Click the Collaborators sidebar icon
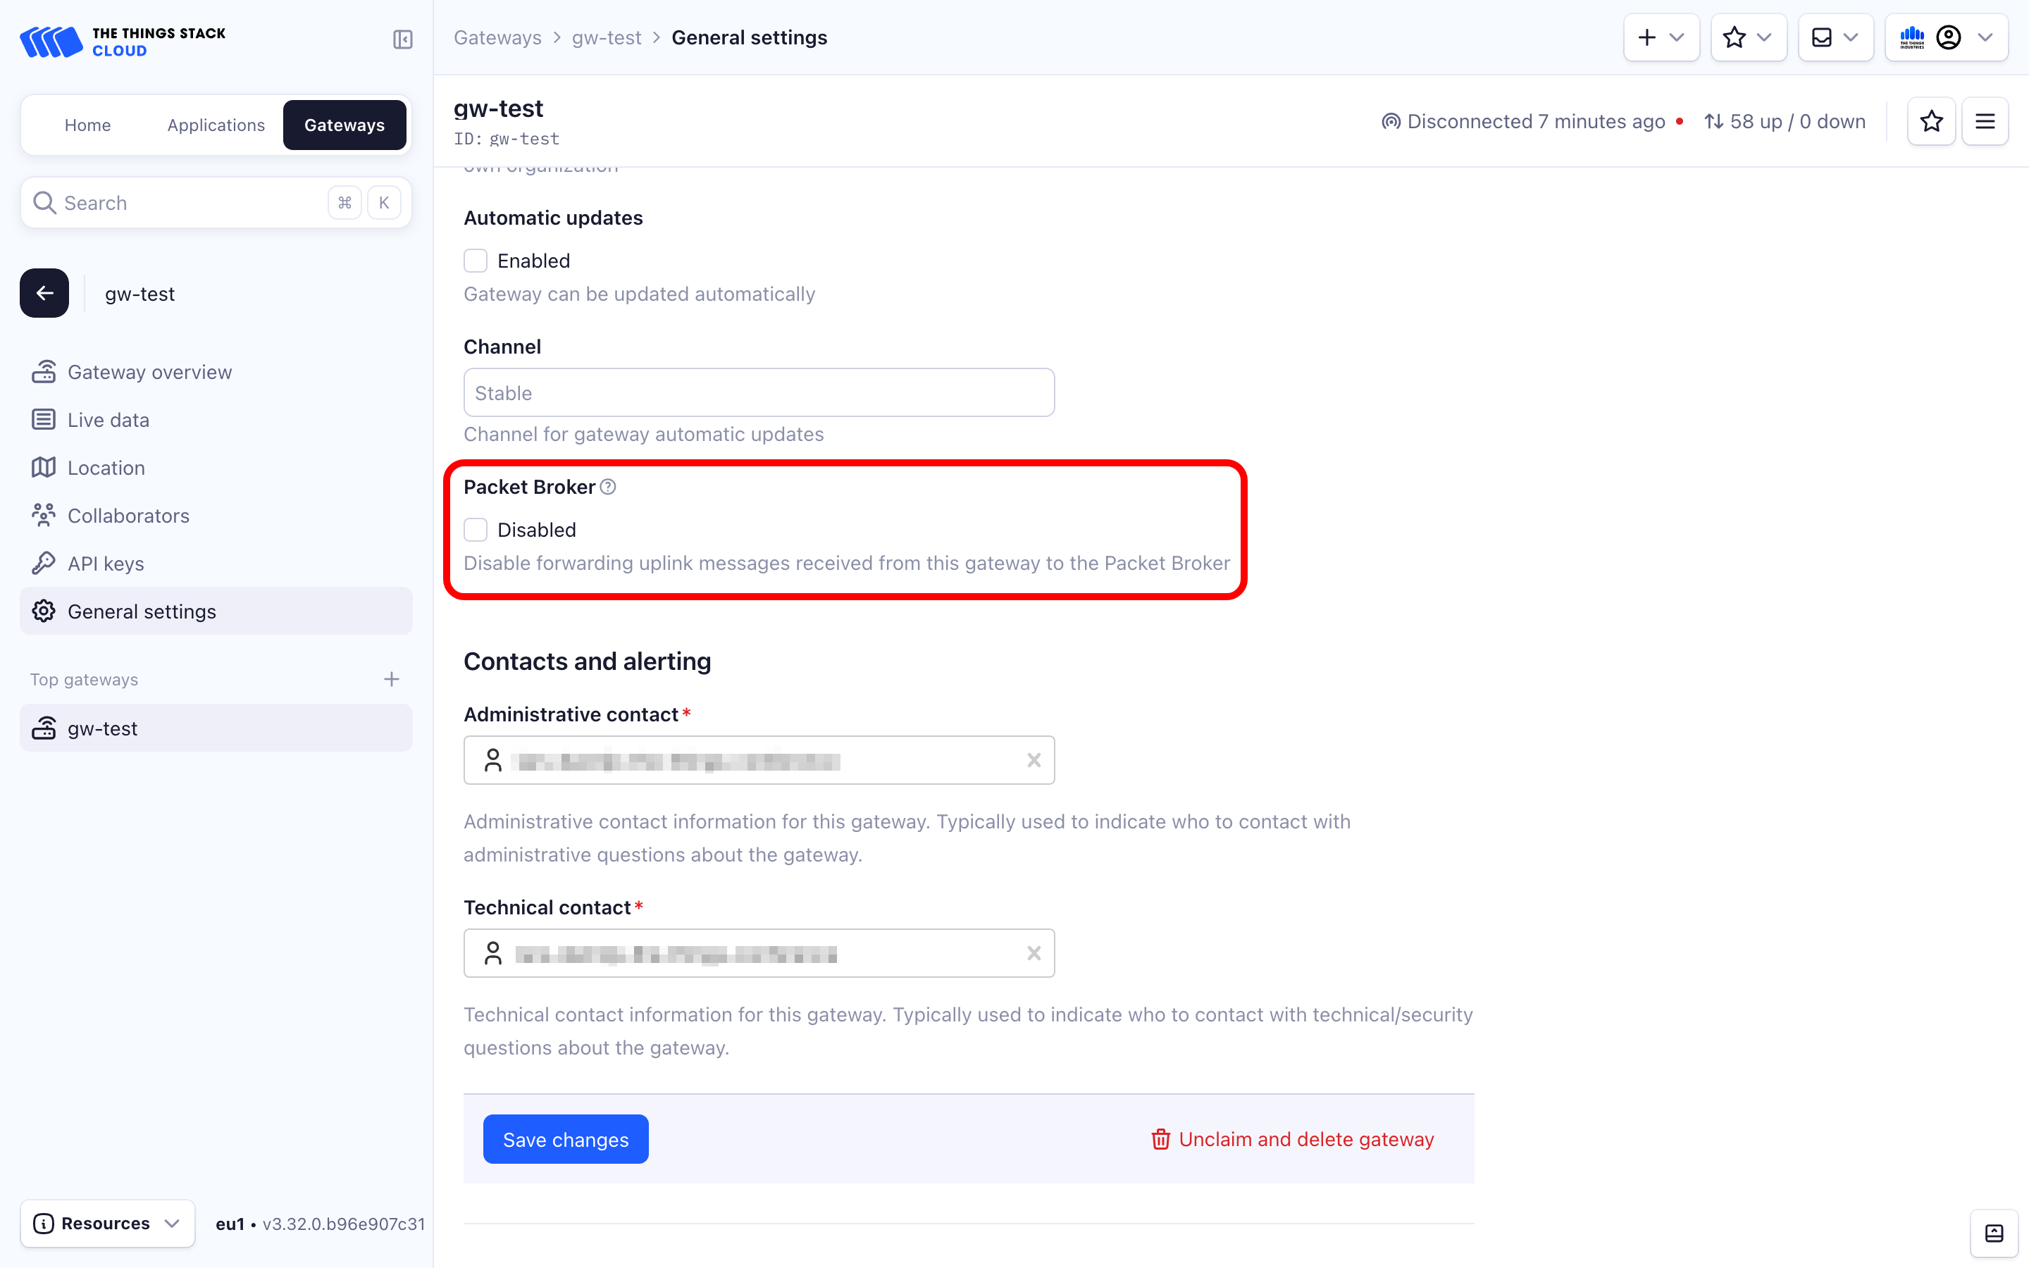 [45, 514]
